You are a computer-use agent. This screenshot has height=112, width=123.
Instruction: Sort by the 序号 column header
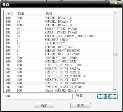coord(10,13)
